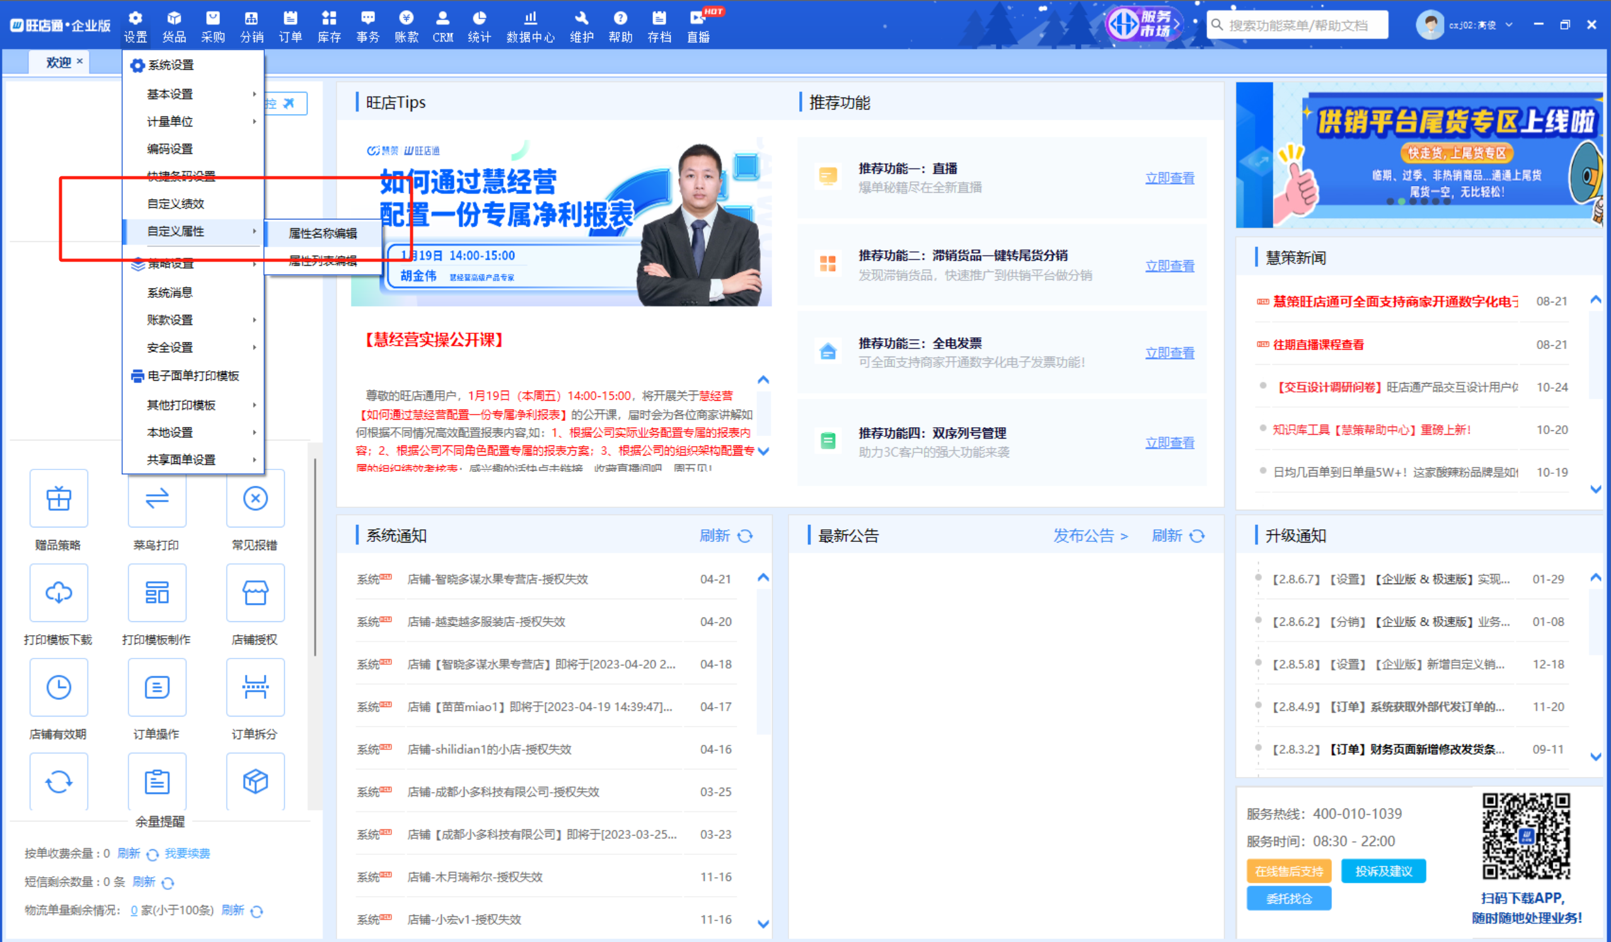The height and width of the screenshot is (942, 1611).
Task: Click 在线售后支持 button
Action: [x=1289, y=871]
